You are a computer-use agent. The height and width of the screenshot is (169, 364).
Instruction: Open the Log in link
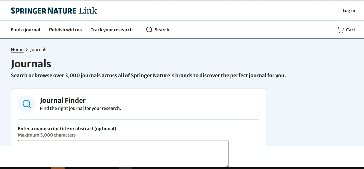click(349, 10)
